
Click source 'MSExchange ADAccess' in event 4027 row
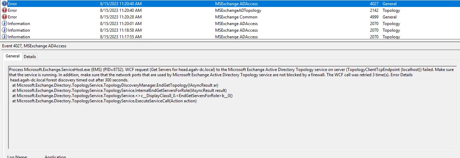coord(236,4)
